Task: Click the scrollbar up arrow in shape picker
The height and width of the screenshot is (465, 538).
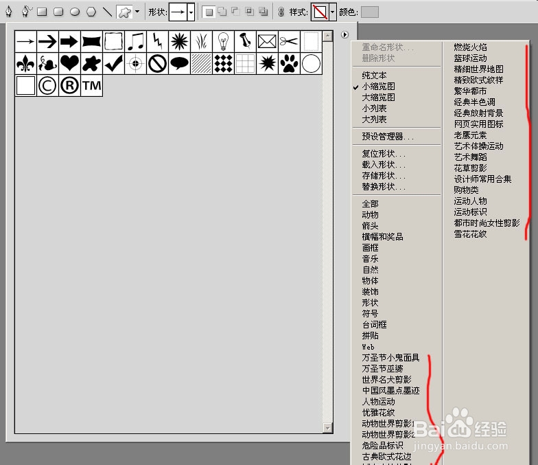Action: pyautogui.click(x=328, y=36)
